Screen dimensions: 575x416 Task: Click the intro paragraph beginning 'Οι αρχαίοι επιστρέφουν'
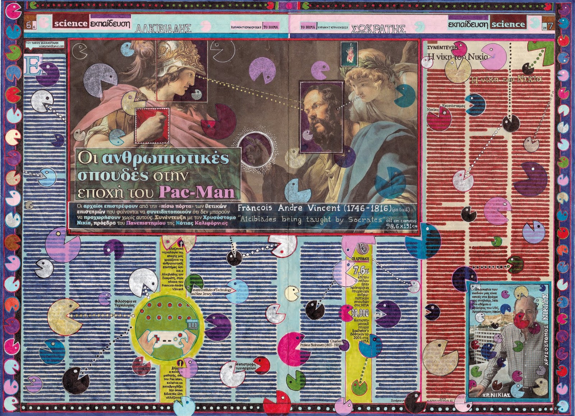pos(156,214)
